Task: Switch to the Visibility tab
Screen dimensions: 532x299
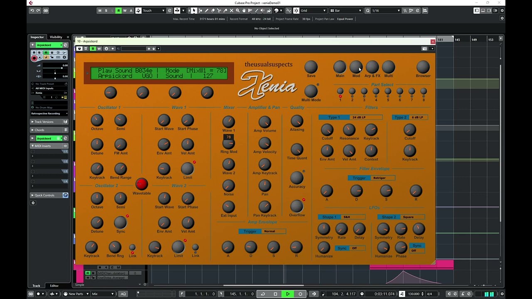Action: [56, 37]
